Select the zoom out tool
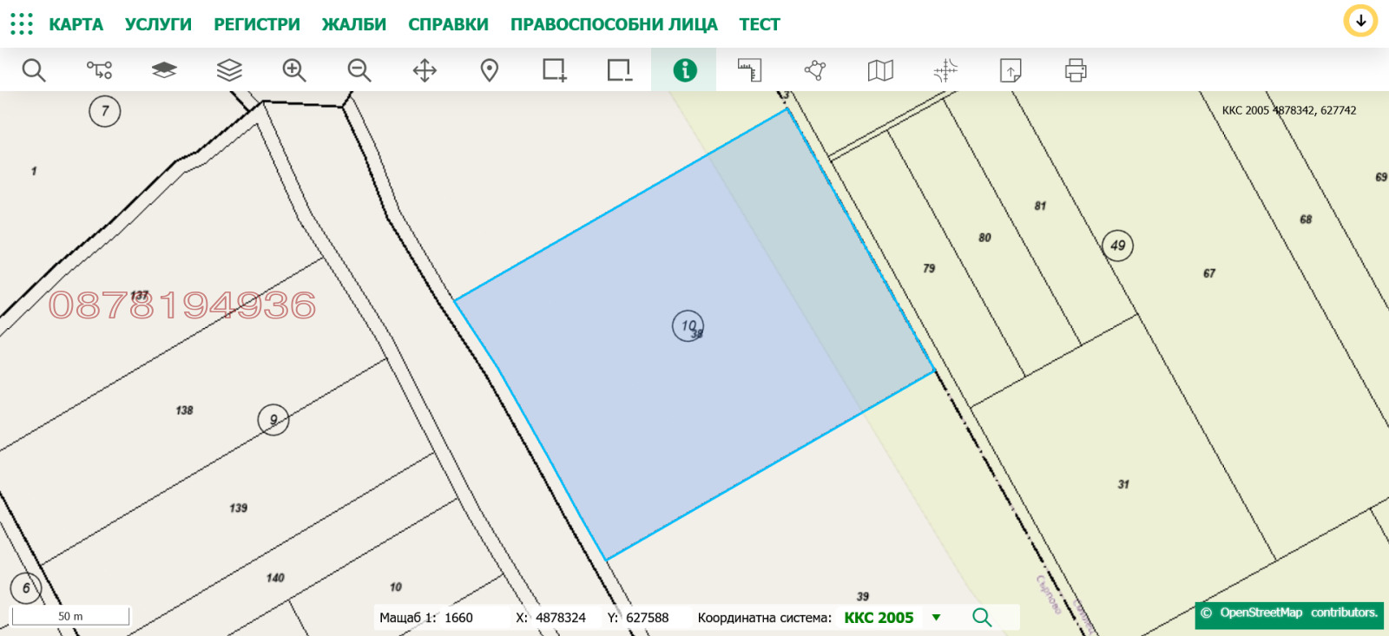1389x636 pixels. 359,70
